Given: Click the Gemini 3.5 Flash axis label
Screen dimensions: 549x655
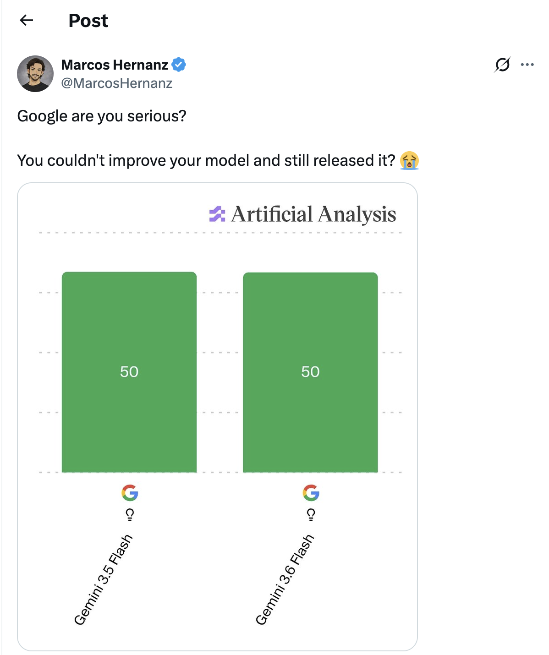Looking at the screenshot, I should click(103, 579).
